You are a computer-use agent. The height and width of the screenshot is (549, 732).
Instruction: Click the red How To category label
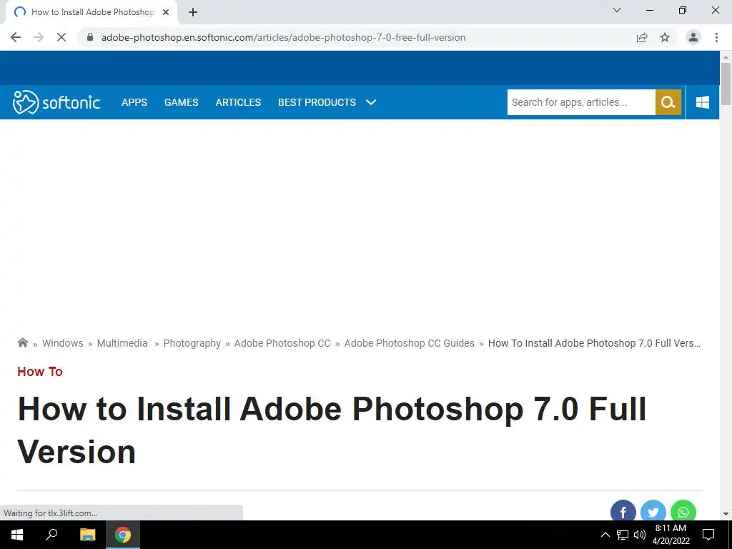click(x=40, y=372)
